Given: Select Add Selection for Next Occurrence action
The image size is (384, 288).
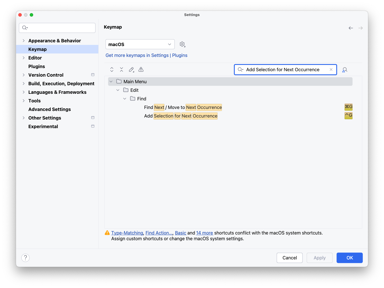Looking at the screenshot, I should (x=181, y=116).
